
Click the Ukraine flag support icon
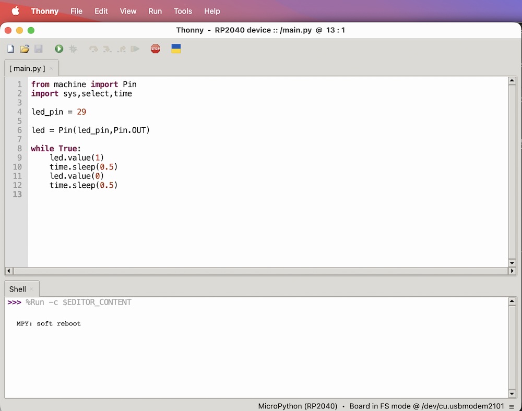point(176,49)
